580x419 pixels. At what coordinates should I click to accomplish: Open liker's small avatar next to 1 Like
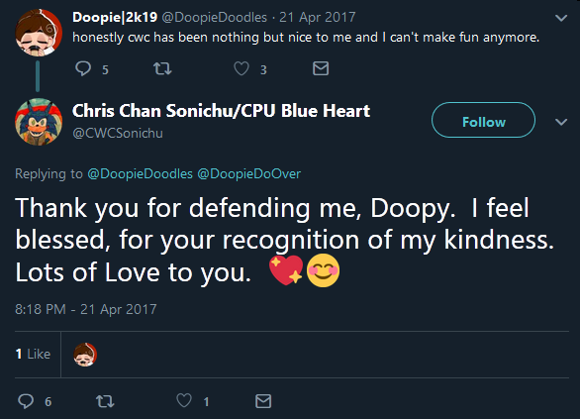click(85, 355)
